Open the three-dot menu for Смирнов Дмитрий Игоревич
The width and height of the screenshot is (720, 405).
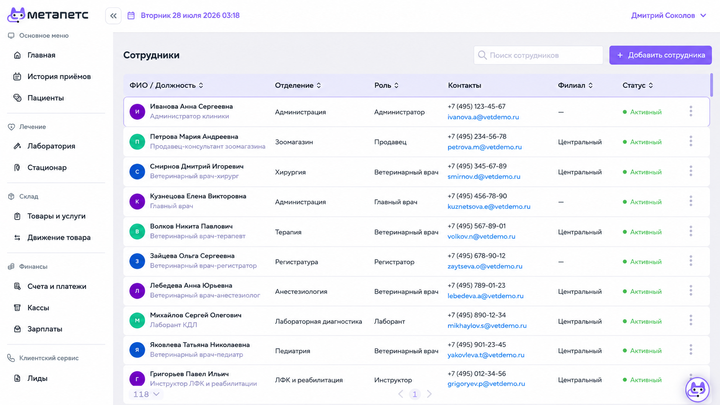tap(691, 171)
